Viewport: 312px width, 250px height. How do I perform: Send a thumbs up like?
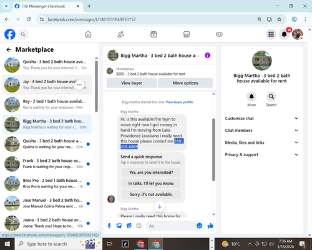coord(210,226)
